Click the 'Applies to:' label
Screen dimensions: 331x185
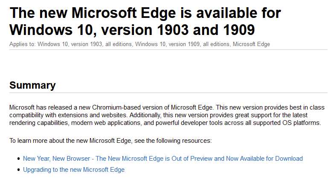click(23, 44)
